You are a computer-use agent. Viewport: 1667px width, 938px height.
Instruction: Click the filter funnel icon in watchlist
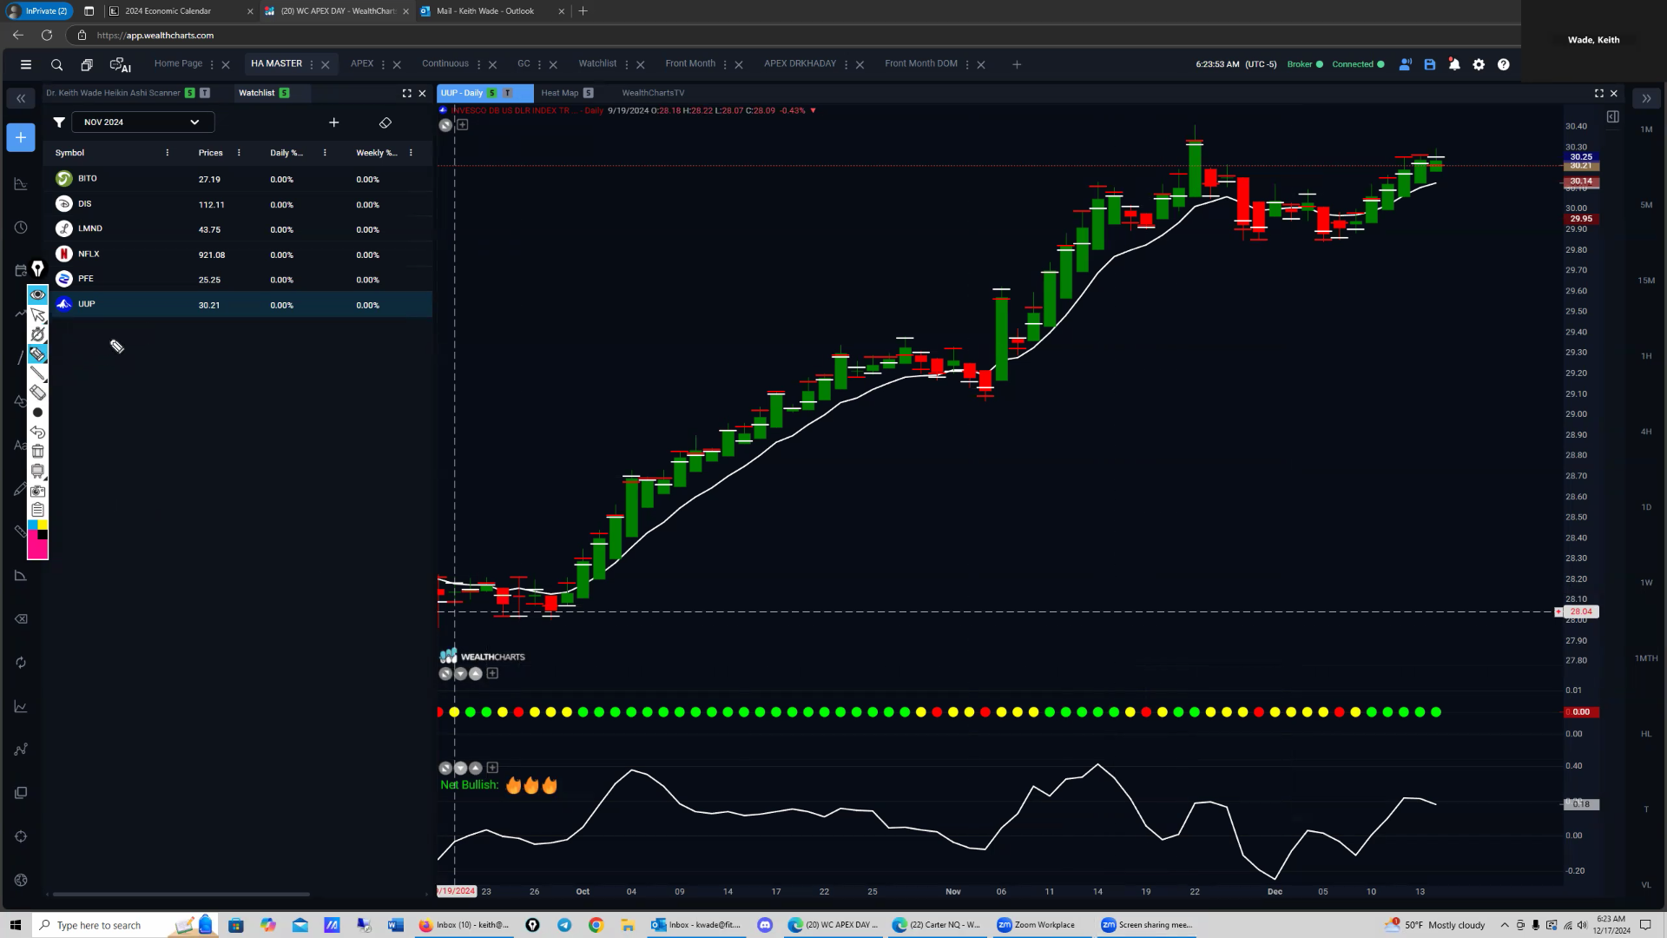click(58, 122)
